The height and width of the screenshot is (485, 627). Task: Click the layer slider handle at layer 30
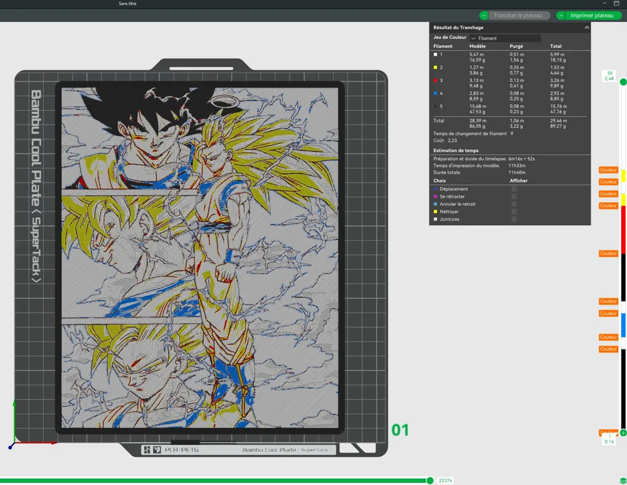coord(623,82)
